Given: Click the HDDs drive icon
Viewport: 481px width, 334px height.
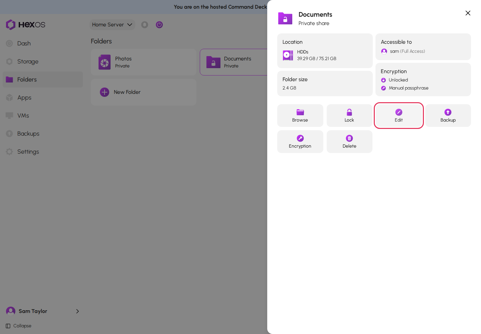Looking at the screenshot, I should pos(288,55).
